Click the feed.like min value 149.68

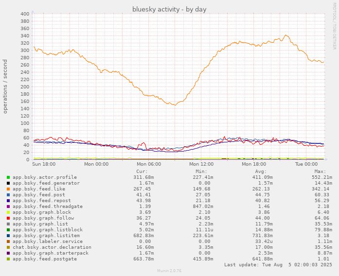(x=201, y=189)
